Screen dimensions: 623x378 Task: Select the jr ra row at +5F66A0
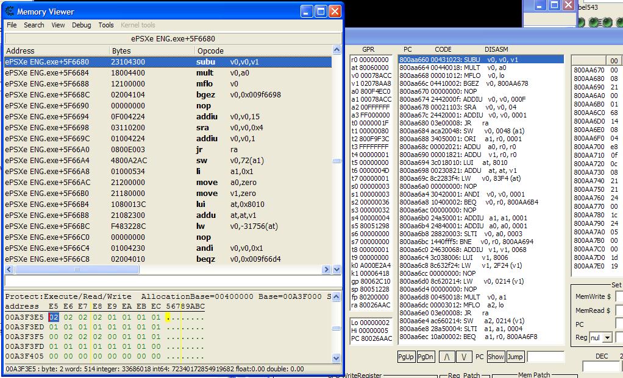[x=168, y=150]
